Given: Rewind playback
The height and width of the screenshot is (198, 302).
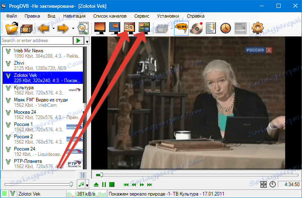Looking at the screenshot, I should [x=134, y=185].
